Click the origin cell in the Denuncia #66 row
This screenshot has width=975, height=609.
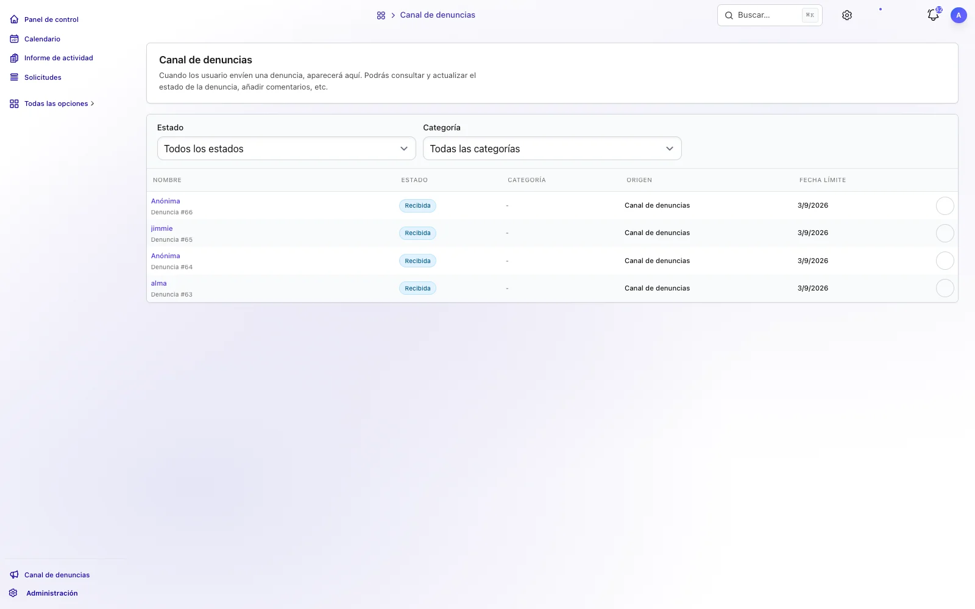pos(658,206)
